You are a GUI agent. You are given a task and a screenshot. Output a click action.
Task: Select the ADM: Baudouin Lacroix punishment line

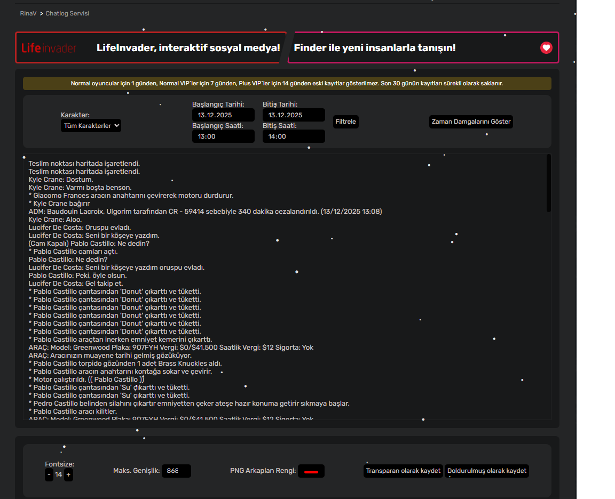(x=205, y=212)
